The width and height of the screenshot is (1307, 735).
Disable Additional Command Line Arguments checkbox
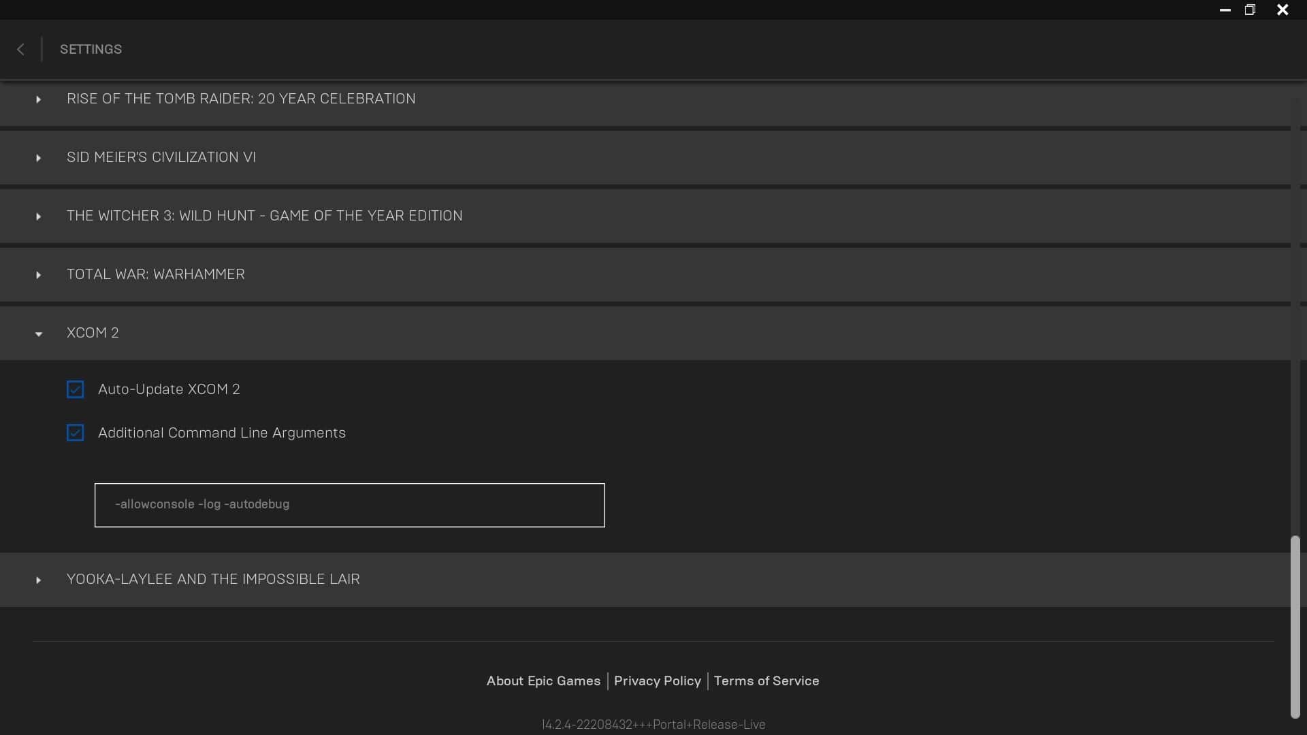coord(75,433)
